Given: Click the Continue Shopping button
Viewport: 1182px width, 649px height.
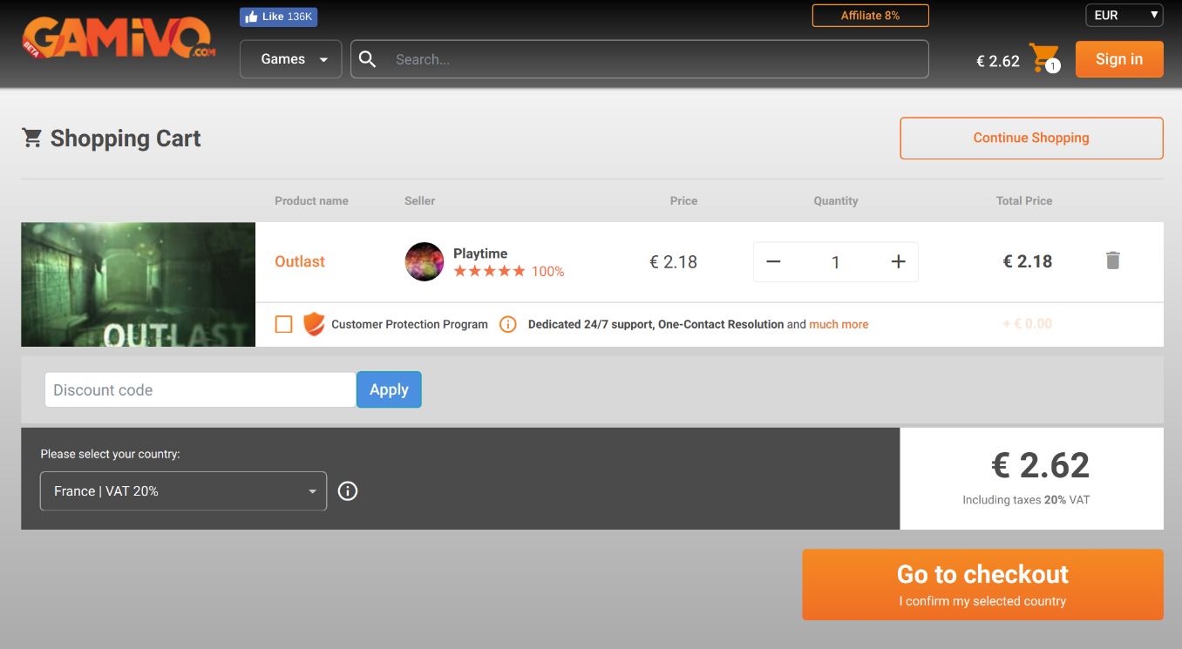Looking at the screenshot, I should [1031, 138].
